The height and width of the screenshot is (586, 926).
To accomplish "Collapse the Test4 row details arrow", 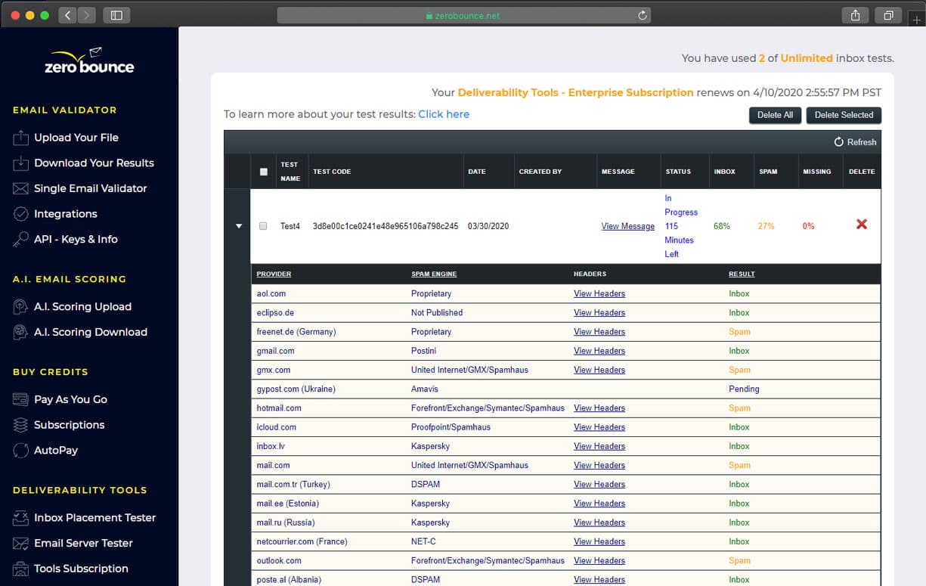I will (x=239, y=226).
